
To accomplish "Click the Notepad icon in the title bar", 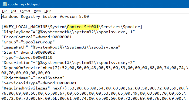I will click(5, 4).
